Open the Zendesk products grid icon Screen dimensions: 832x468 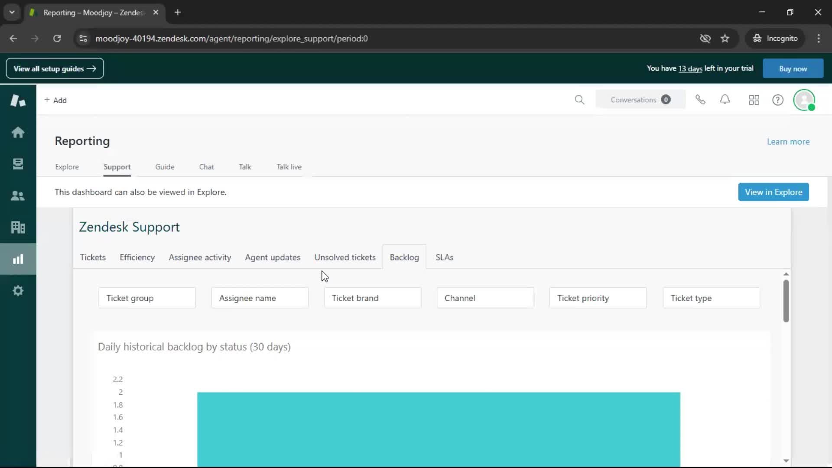pyautogui.click(x=754, y=100)
